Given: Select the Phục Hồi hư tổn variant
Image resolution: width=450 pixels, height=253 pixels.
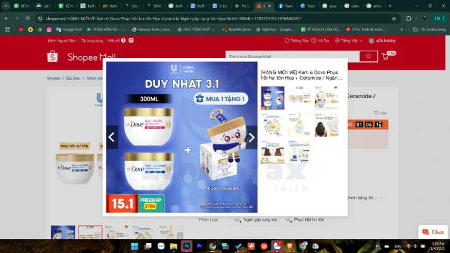Looking at the screenshot, I should [x=304, y=220].
